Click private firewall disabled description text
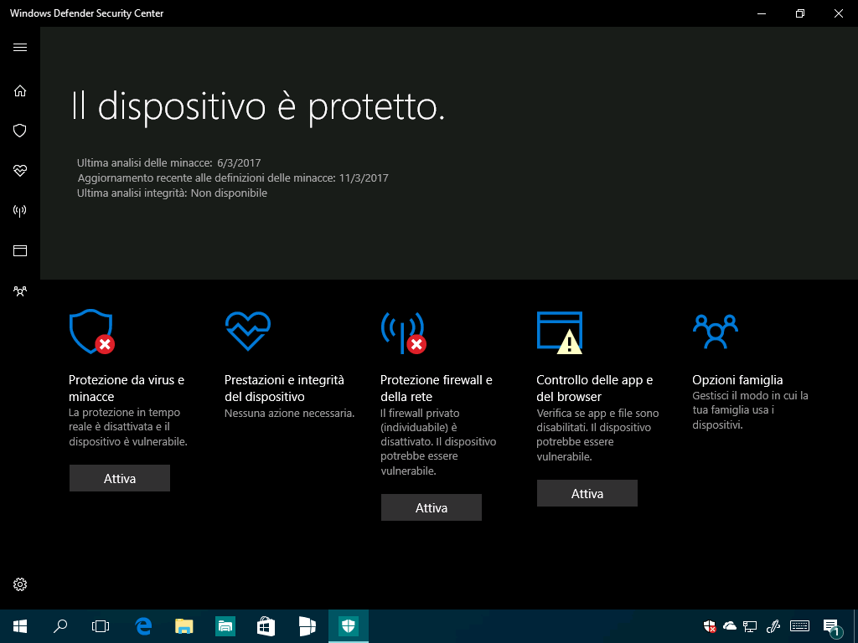The image size is (858, 643). 438,442
